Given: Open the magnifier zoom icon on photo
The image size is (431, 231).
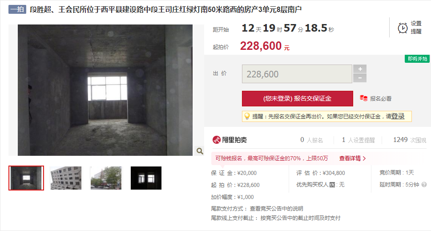Looking at the screenshot, I should pyautogui.click(x=200, y=151).
